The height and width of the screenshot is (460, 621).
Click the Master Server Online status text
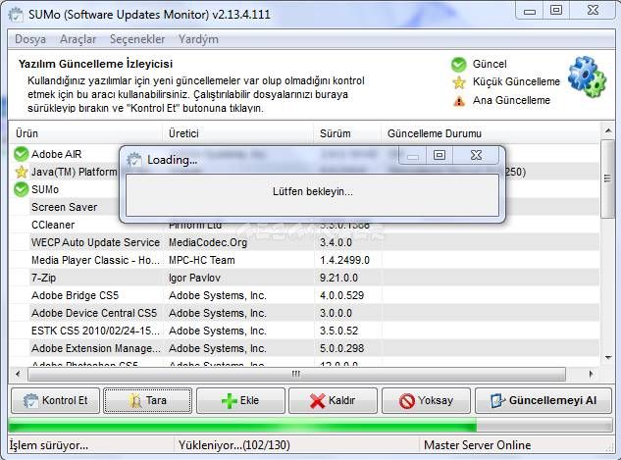tap(477, 445)
